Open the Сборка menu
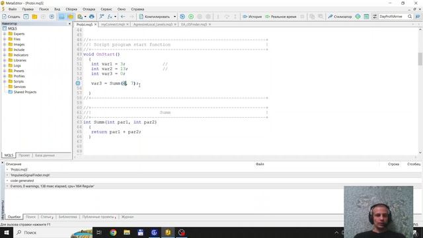423x238 pixels. pos(71,9)
